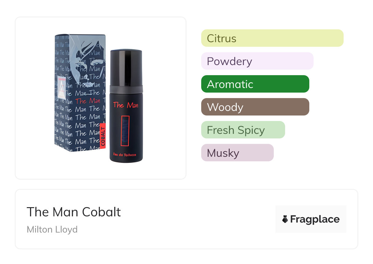Click red "The Man" text on bottle
Image resolution: width=373 pixels, height=264 pixels.
[126, 105]
